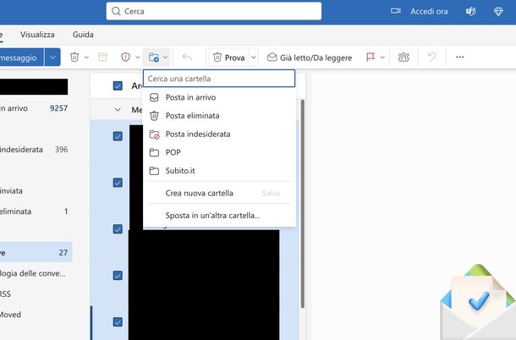Open the Visualizza tab
The width and height of the screenshot is (516, 340).
37,35
